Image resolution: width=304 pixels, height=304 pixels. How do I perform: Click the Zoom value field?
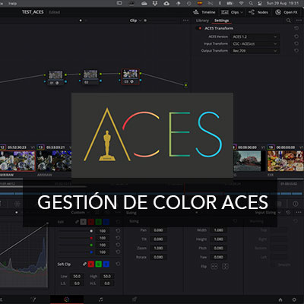coord(158,248)
